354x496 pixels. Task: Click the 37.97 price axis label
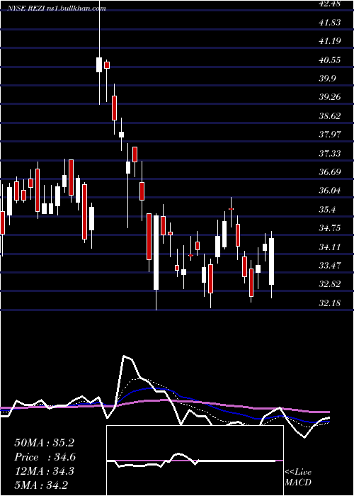pos(331,135)
